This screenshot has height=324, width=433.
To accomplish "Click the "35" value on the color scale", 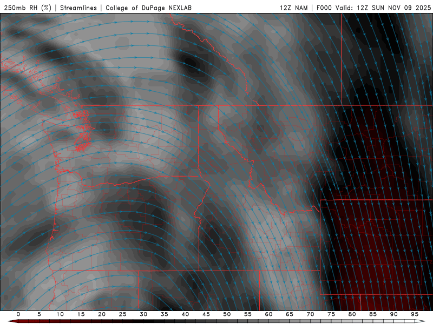I will pos(165,314).
